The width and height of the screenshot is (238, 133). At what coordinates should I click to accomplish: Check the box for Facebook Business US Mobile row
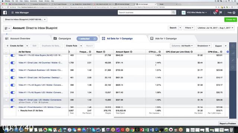pos(6,70)
